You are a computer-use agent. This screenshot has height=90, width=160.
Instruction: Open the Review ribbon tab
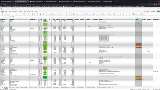click(28, 11)
